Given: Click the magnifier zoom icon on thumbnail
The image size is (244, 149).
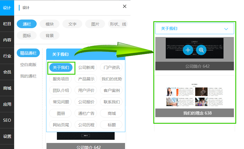Looking at the screenshot, I should pos(201,50).
